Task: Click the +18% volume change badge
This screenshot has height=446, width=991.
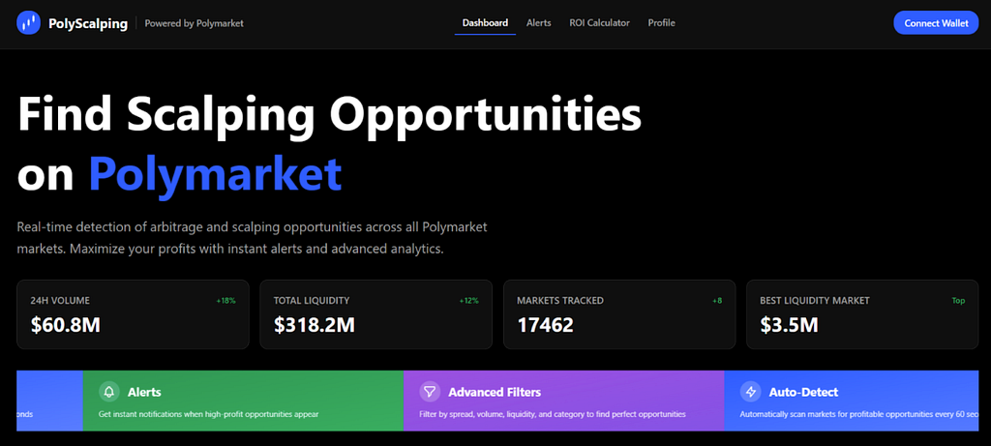Action: [x=225, y=301]
